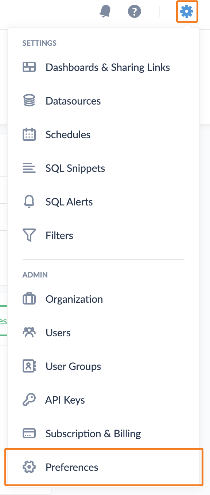Click the SQL Alerts bell icon

click(x=29, y=202)
